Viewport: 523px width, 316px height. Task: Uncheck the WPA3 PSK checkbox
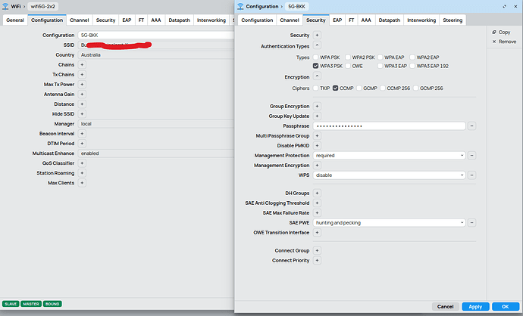point(315,66)
